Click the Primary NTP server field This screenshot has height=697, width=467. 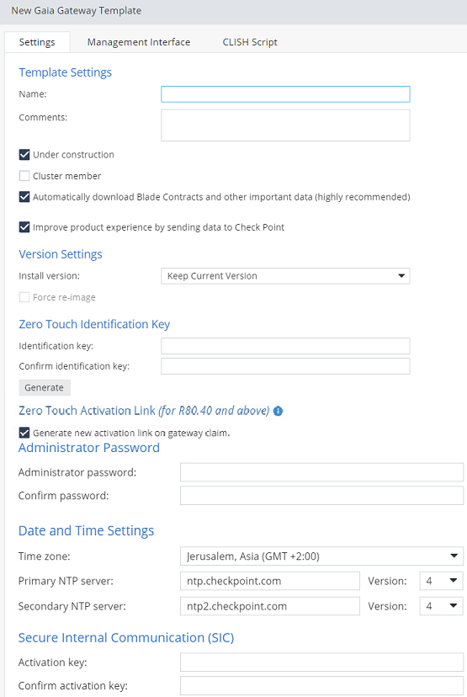coord(270,581)
